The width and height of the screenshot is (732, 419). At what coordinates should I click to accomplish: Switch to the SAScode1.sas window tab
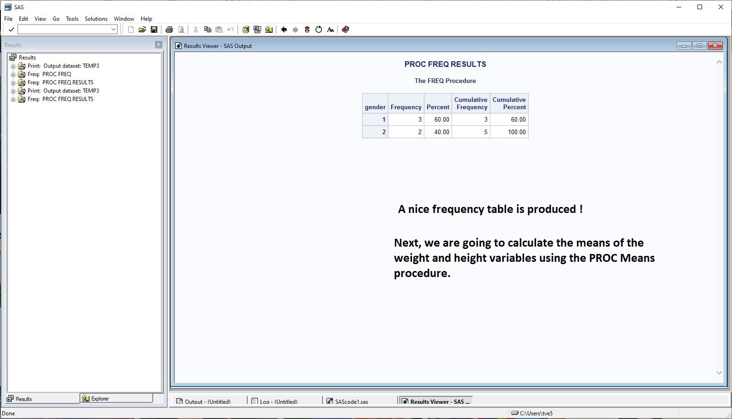pos(351,401)
